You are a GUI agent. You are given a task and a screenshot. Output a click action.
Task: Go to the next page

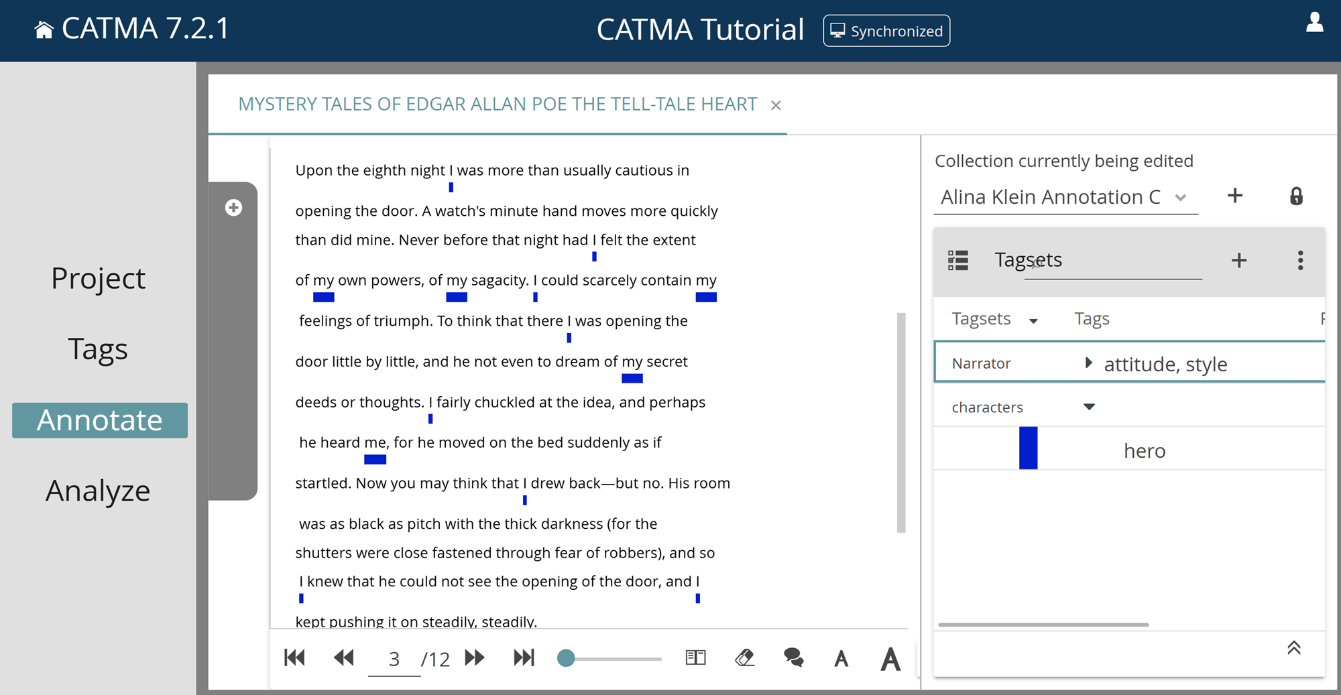coord(475,657)
